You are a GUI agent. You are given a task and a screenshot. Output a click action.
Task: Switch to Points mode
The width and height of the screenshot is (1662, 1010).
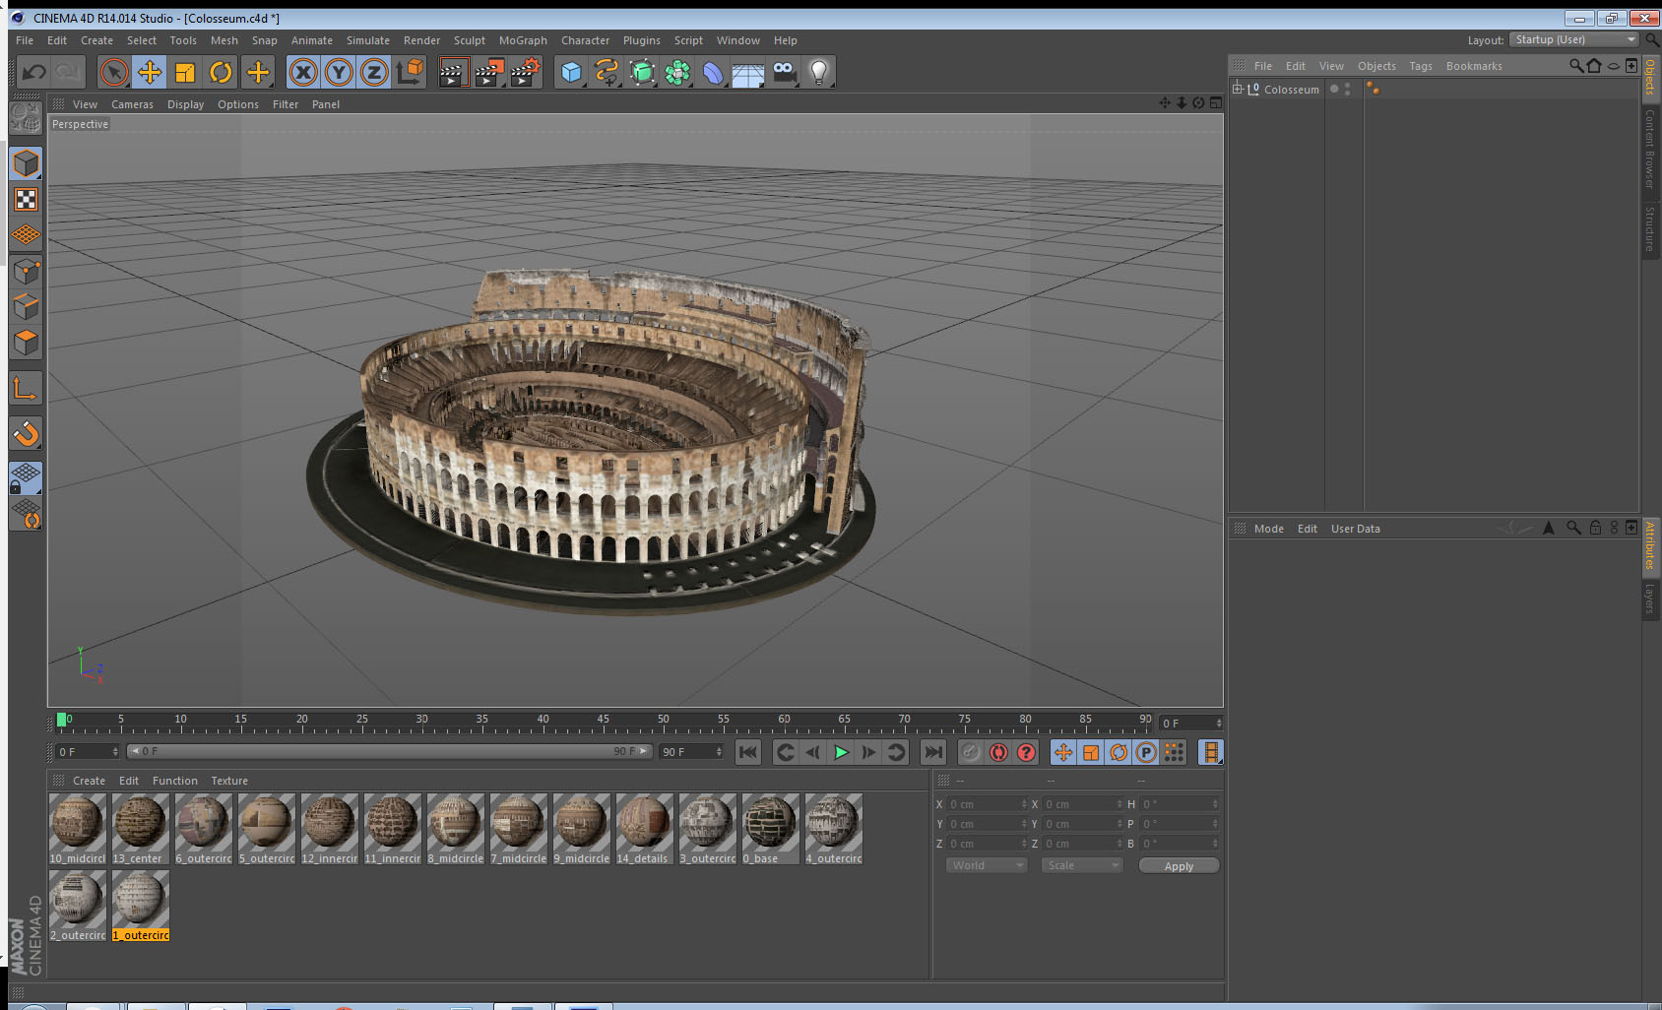point(26,272)
